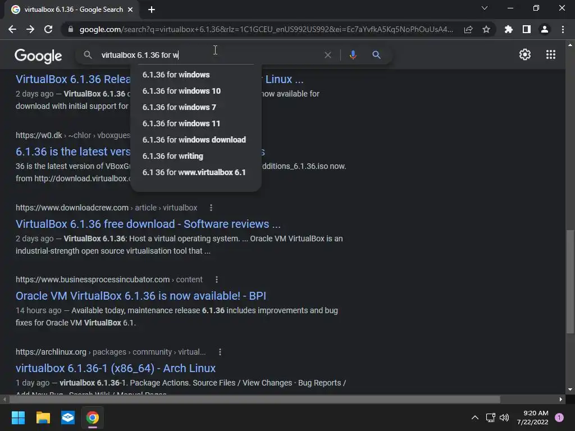Toggle the Chrome side panel
Viewport: 575px width, 431px height.
pos(526,29)
